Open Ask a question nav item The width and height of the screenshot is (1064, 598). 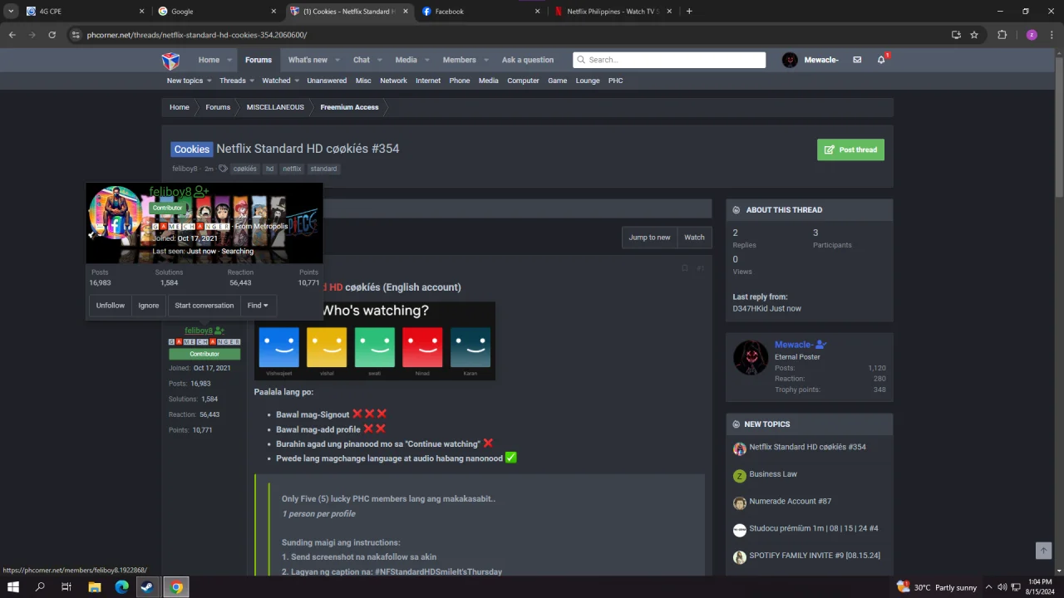click(527, 60)
